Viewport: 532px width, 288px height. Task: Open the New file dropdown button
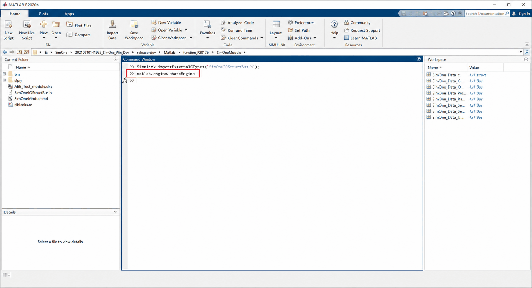point(44,30)
